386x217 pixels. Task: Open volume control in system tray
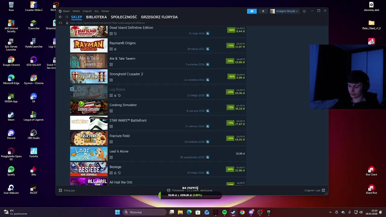361,212
